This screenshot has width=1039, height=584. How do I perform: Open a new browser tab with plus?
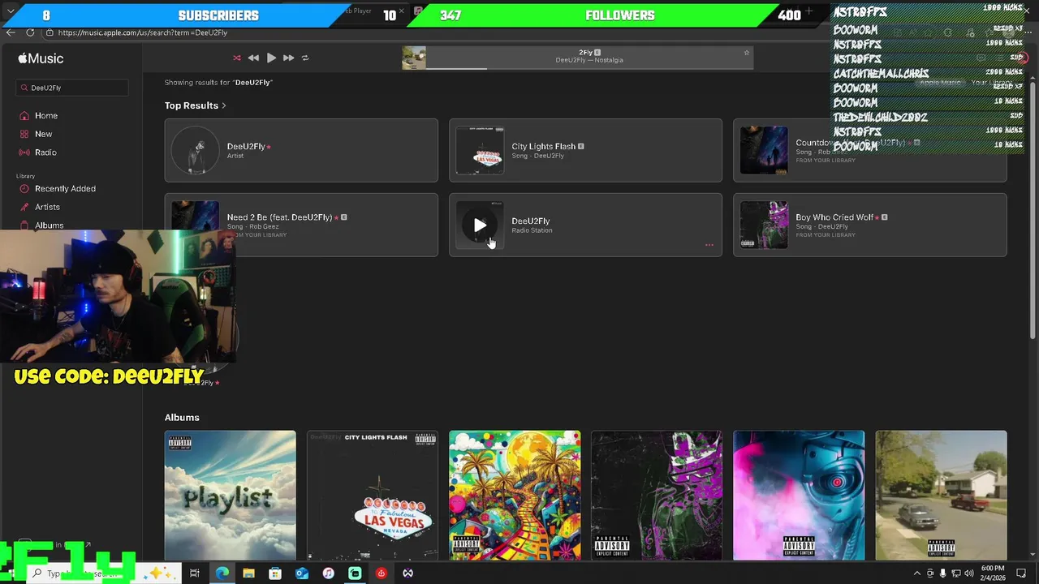(x=808, y=13)
